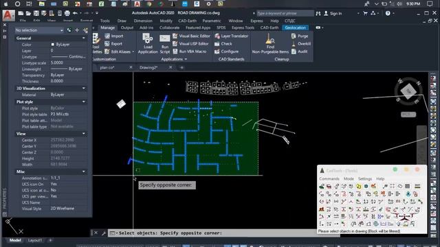Screen dimensions: 440x247
Task: Collapse the General section
Action: [x=84, y=38]
